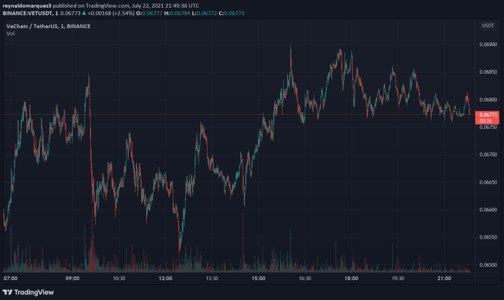Image resolution: width=504 pixels, height=300 pixels.
Task: Click the 0.06500 price axis label
Action: [x=488, y=265]
